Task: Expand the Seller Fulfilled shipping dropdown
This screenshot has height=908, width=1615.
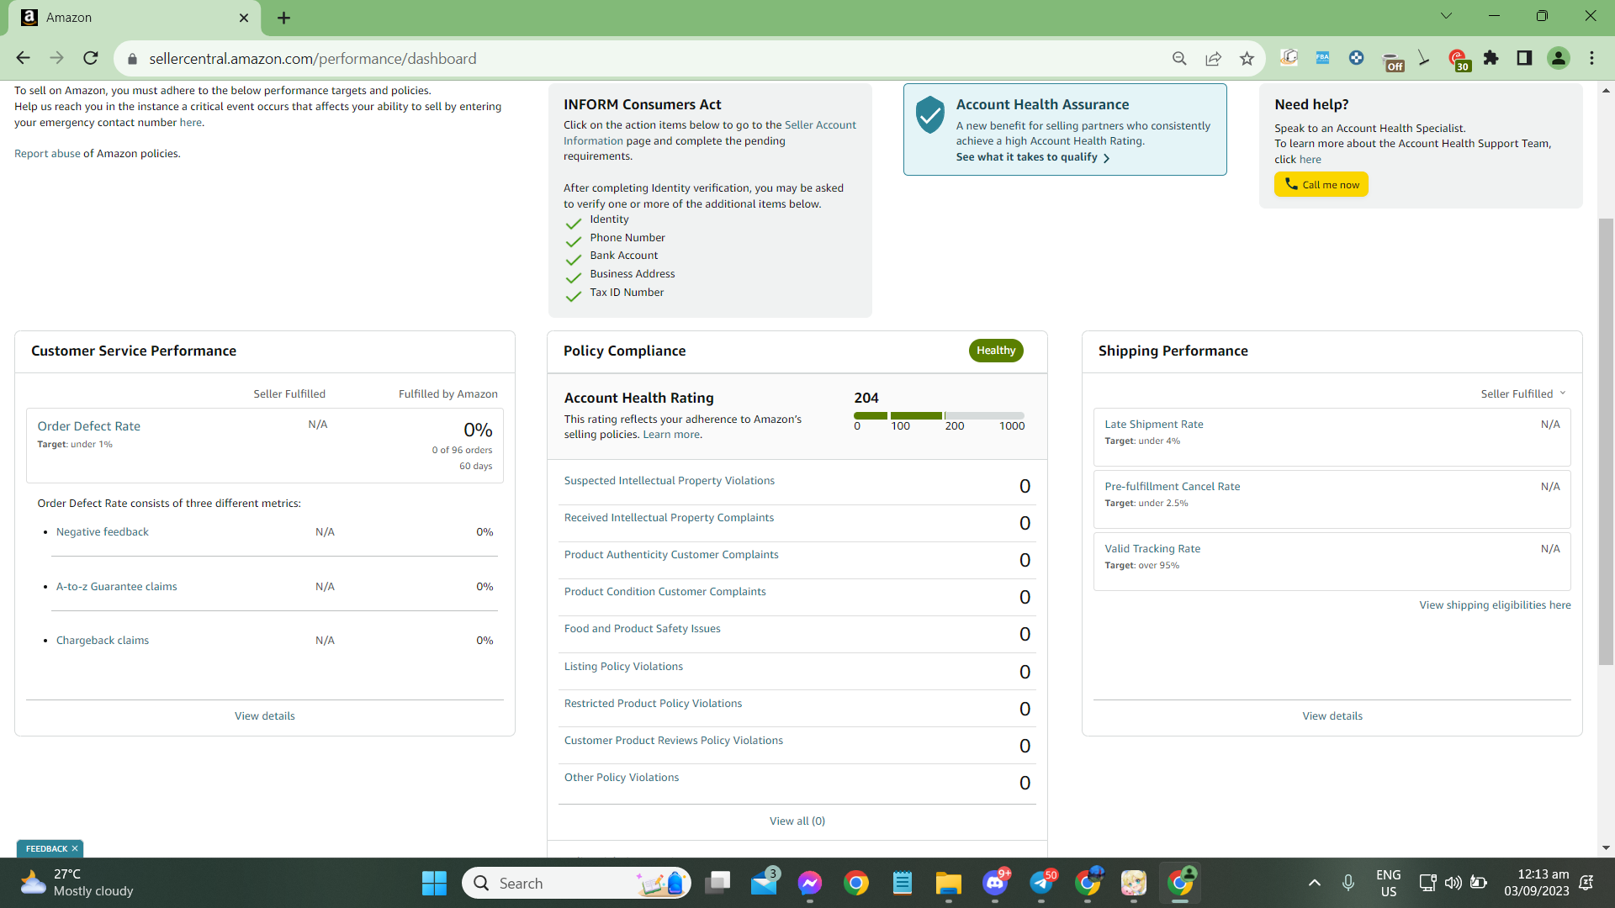Action: pyautogui.click(x=1523, y=393)
